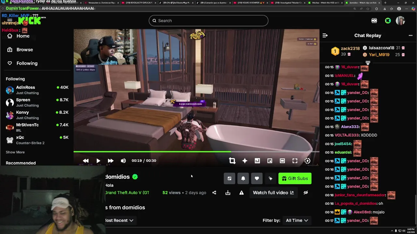Click La_popola_d_domidios username in chat

[356, 203]
